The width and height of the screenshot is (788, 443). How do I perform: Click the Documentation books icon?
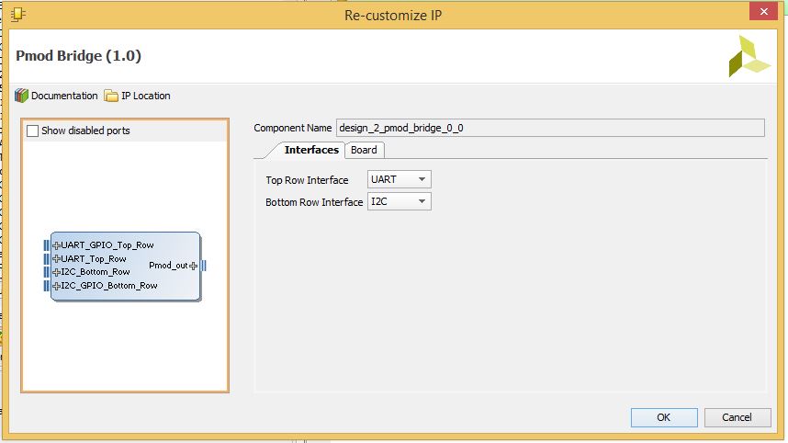tap(21, 96)
